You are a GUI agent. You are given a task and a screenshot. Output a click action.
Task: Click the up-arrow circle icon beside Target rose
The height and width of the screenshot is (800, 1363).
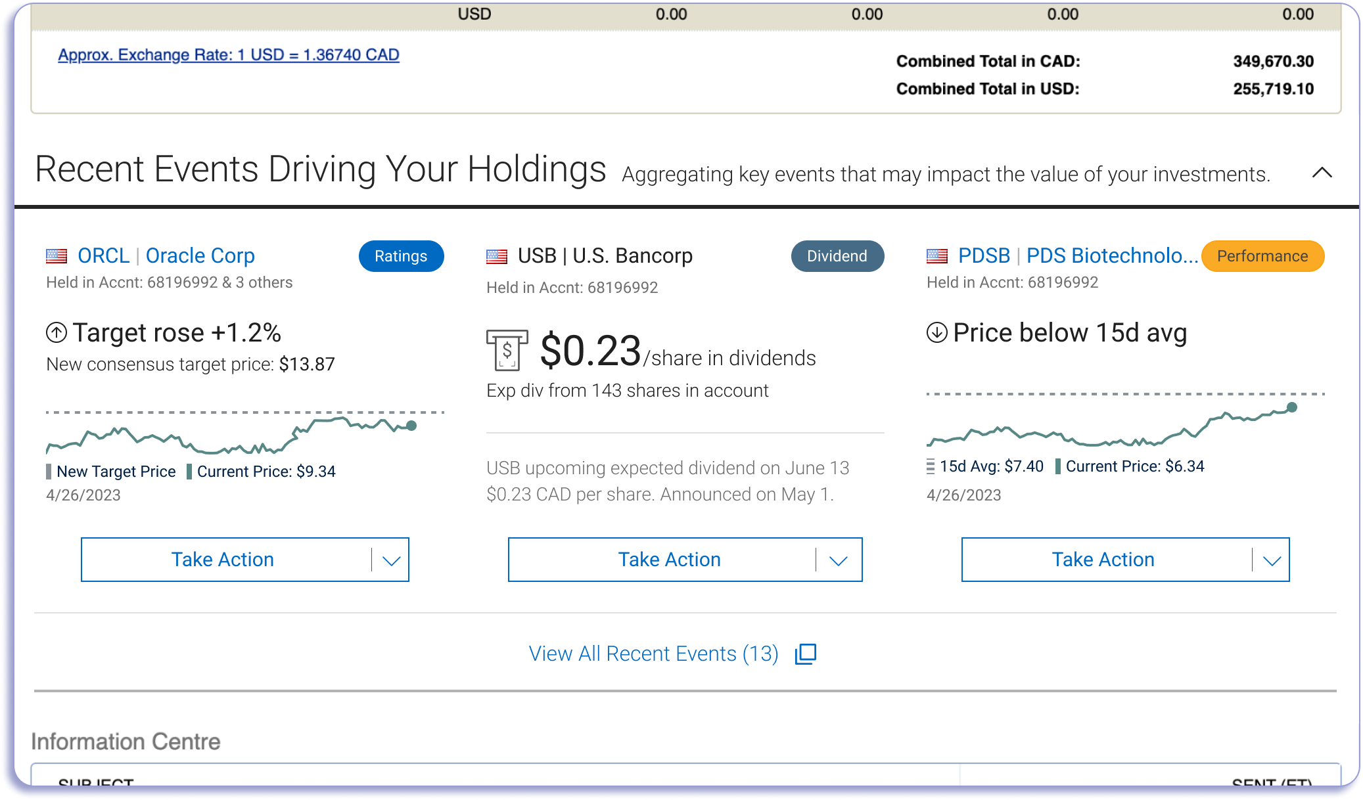coord(57,333)
